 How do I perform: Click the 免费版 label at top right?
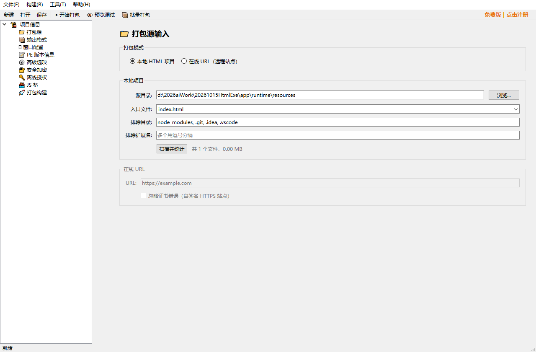click(x=492, y=15)
